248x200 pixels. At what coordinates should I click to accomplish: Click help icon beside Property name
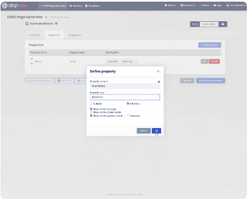pos(159,82)
